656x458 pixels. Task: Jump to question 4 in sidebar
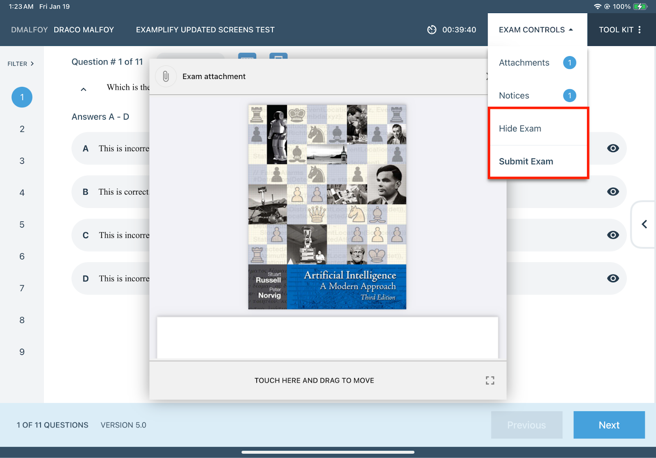click(x=22, y=193)
